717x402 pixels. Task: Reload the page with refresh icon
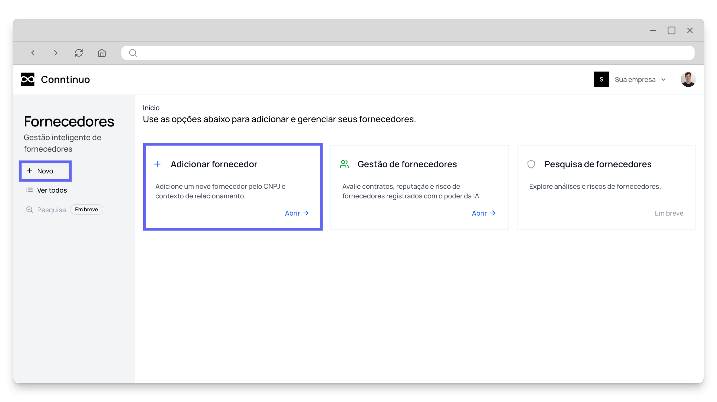pos(79,53)
